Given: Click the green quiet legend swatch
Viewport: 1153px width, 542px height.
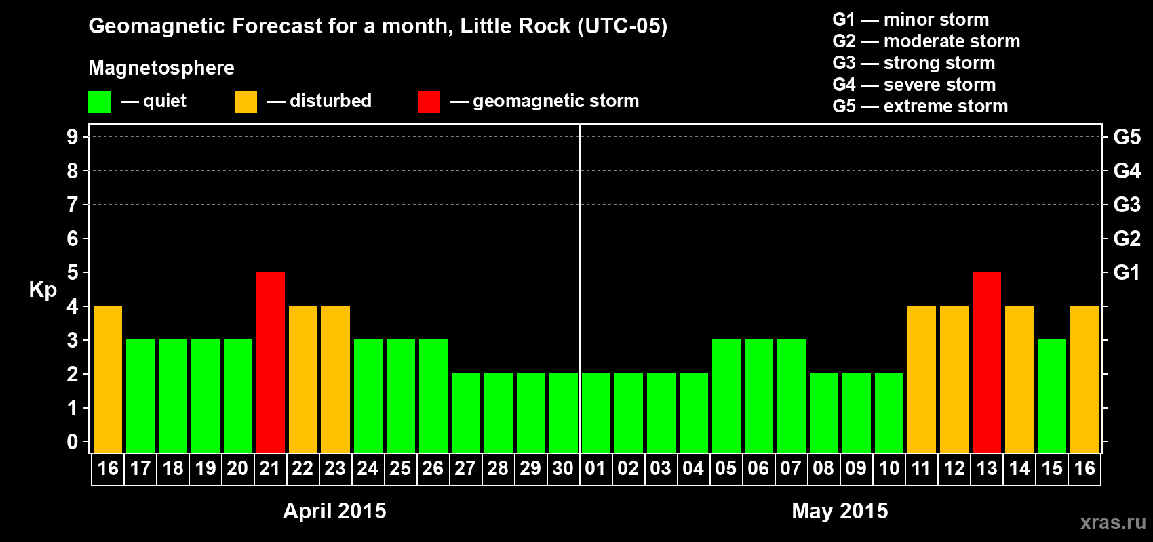Looking at the screenshot, I should point(99,102).
